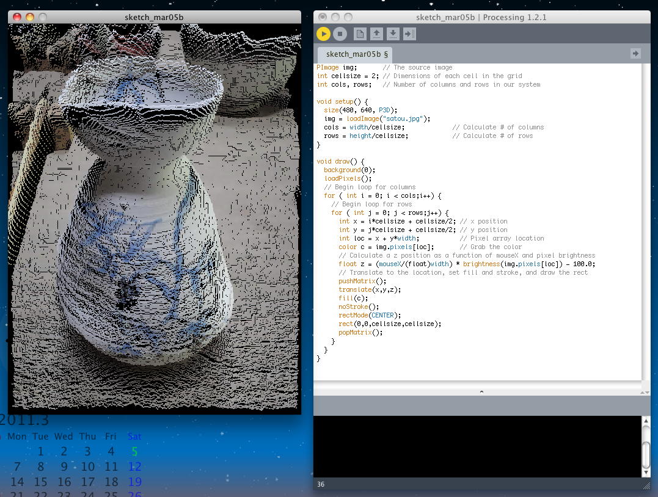
Task: Click the 'Sat' header in desktop calendar
Action: (134, 436)
